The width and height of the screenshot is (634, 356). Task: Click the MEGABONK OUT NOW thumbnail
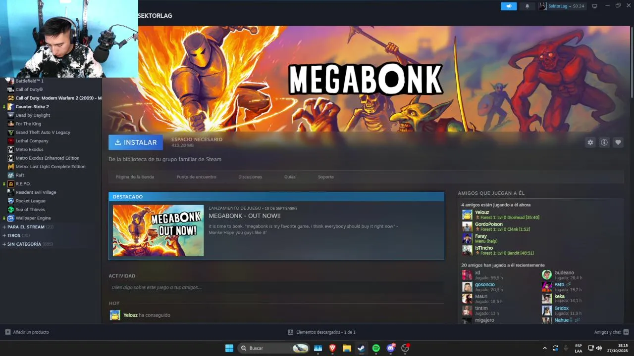[158, 230]
